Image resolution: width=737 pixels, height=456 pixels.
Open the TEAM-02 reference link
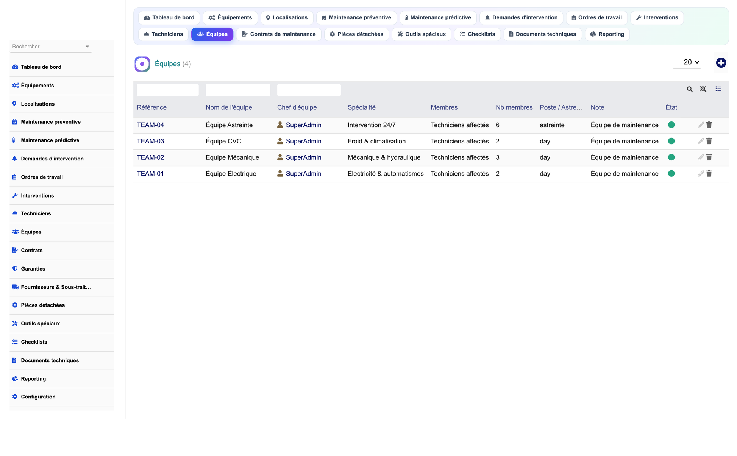(150, 157)
